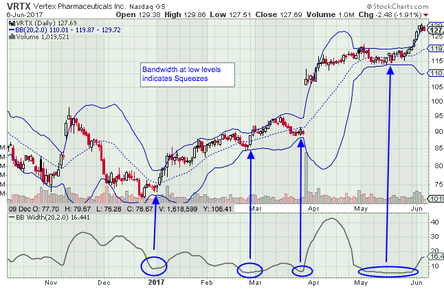Click the C: 76.67 readout value
Image resolution: width=444 pixels, height=289 pixels.
pos(140,209)
